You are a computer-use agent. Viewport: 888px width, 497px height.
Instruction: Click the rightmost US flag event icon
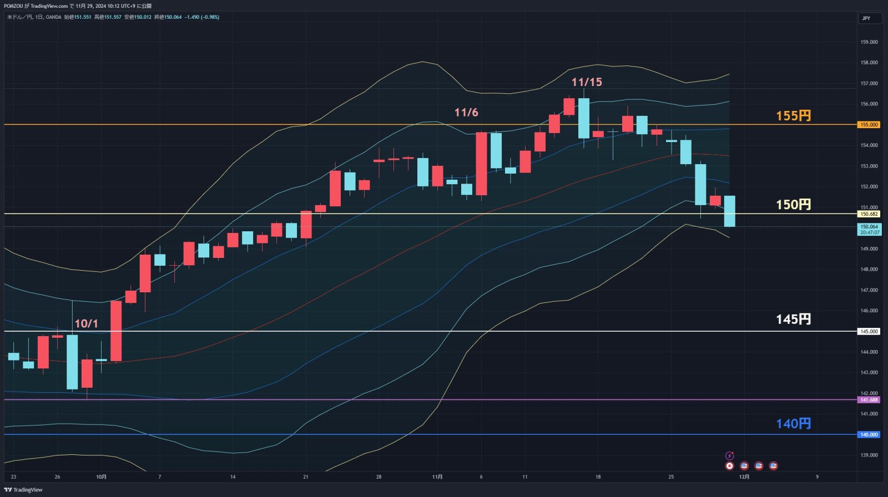(773, 466)
